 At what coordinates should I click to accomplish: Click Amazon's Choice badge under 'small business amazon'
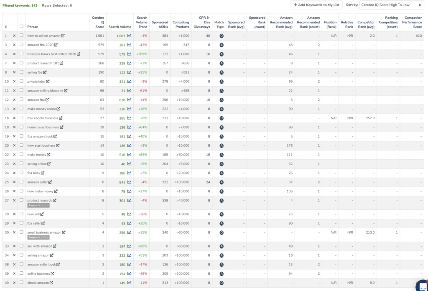click(38, 237)
